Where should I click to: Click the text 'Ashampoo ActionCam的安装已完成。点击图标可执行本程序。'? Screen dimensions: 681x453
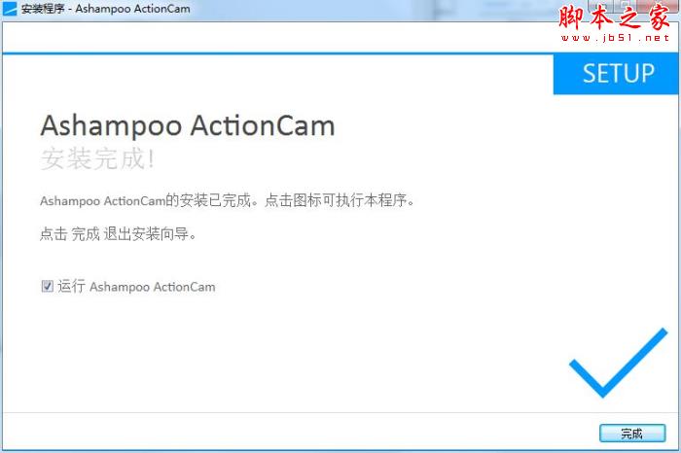[x=227, y=200]
